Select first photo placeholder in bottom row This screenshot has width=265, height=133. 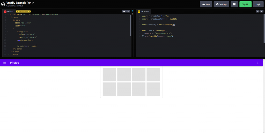(x=109, y=89)
